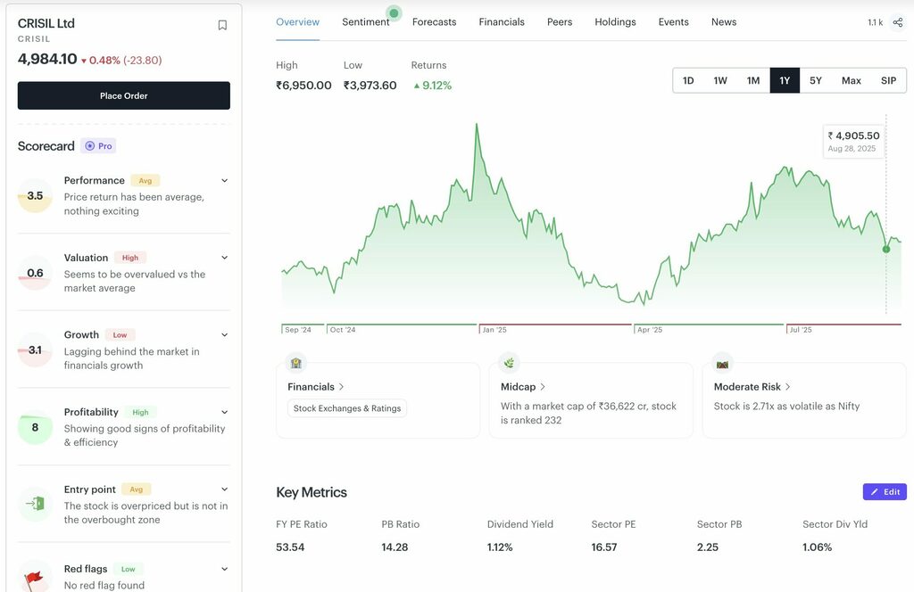This screenshot has width=914, height=592.
Task: Click the Performance 3.5 score circle
Action: (35, 195)
